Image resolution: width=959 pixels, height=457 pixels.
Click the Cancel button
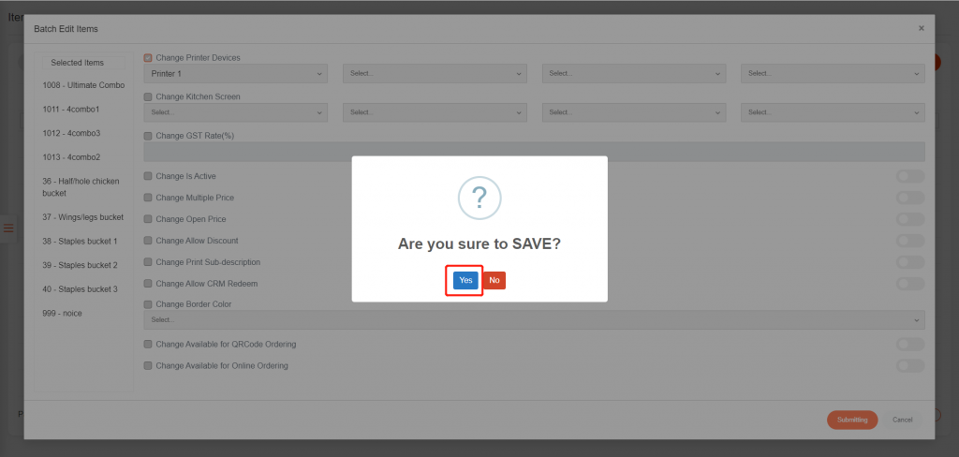click(x=902, y=420)
